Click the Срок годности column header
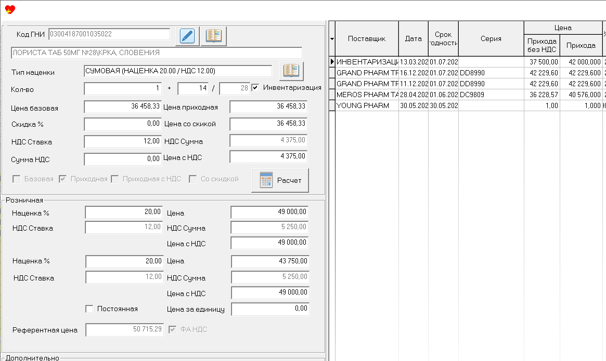 (x=443, y=38)
